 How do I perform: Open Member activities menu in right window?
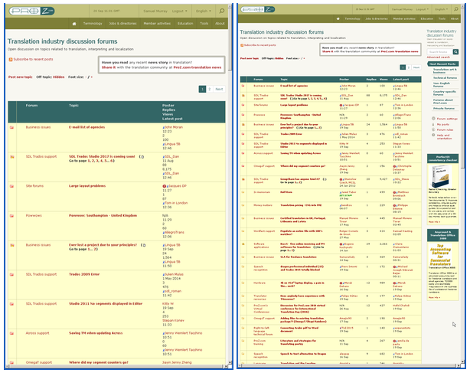[404, 18]
